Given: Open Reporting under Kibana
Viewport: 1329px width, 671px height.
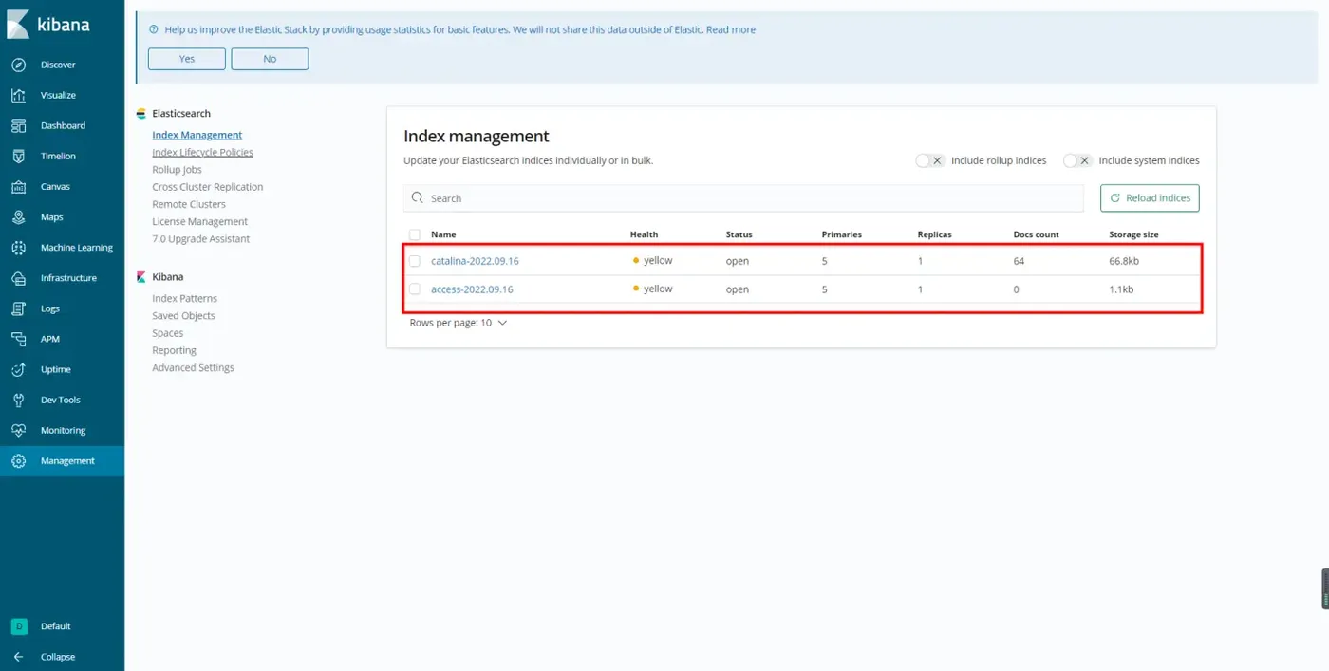Looking at the screenshot, I should point(174,350).
